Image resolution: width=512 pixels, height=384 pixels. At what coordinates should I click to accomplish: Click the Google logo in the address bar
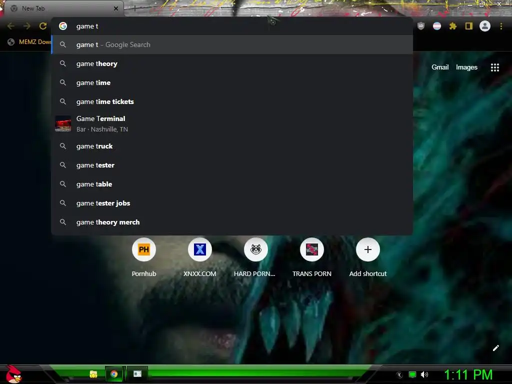[63, 26]
